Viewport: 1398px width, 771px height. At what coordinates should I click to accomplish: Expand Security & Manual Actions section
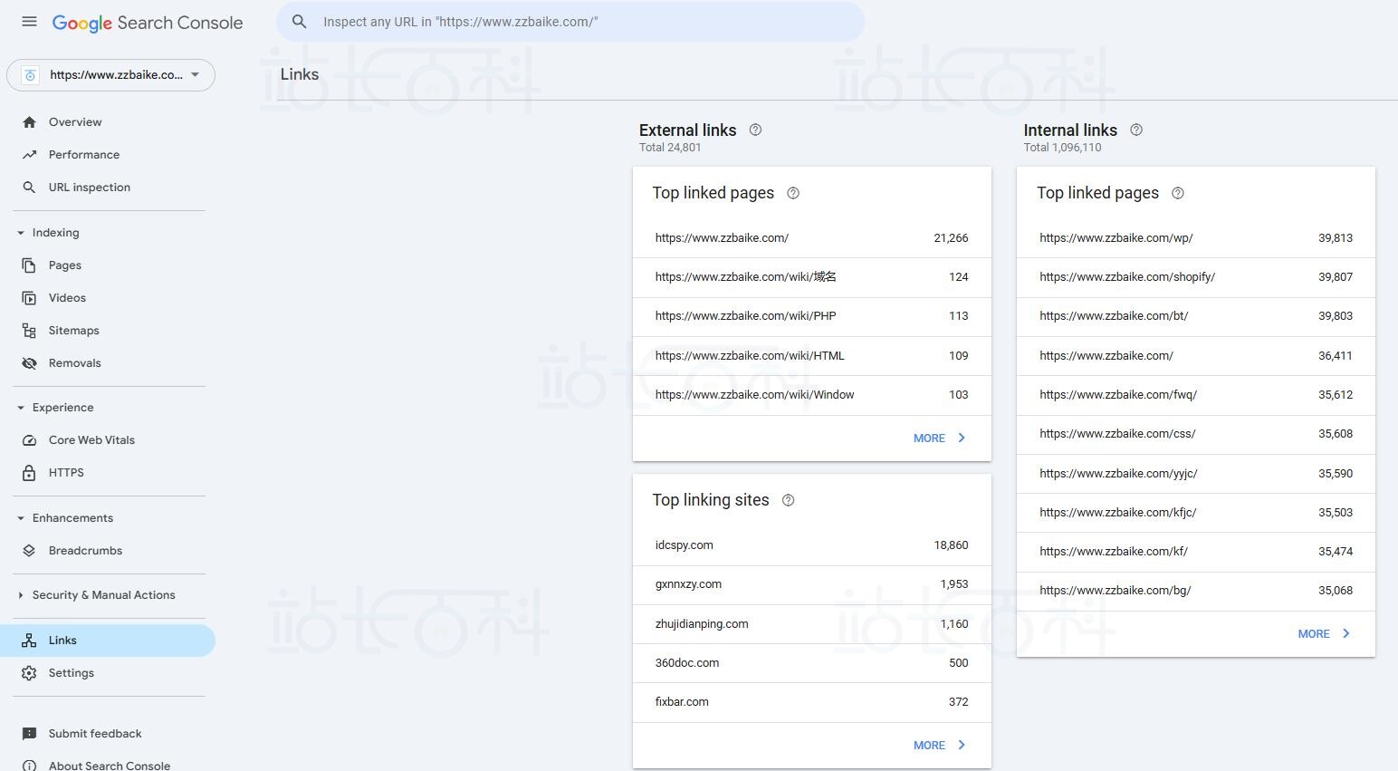(21, 595)
